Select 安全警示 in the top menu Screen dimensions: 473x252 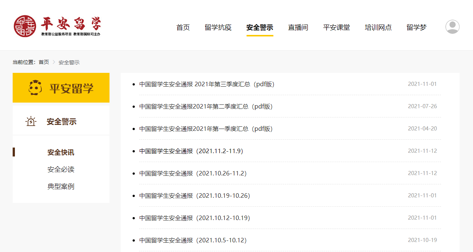coord(260,28)
